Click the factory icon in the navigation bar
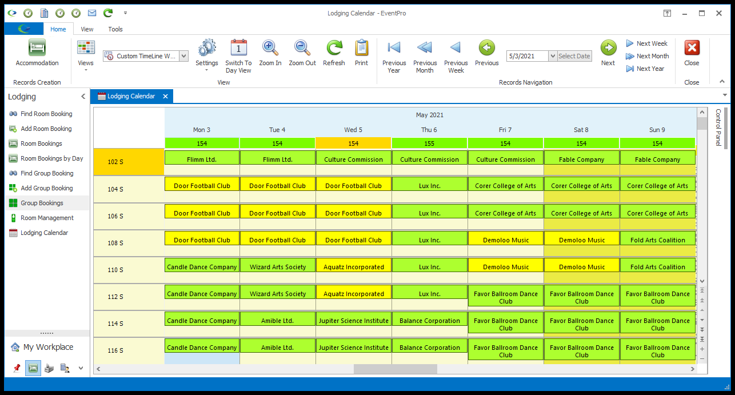Viewport: 735px width, 395px height. (49, 368)
